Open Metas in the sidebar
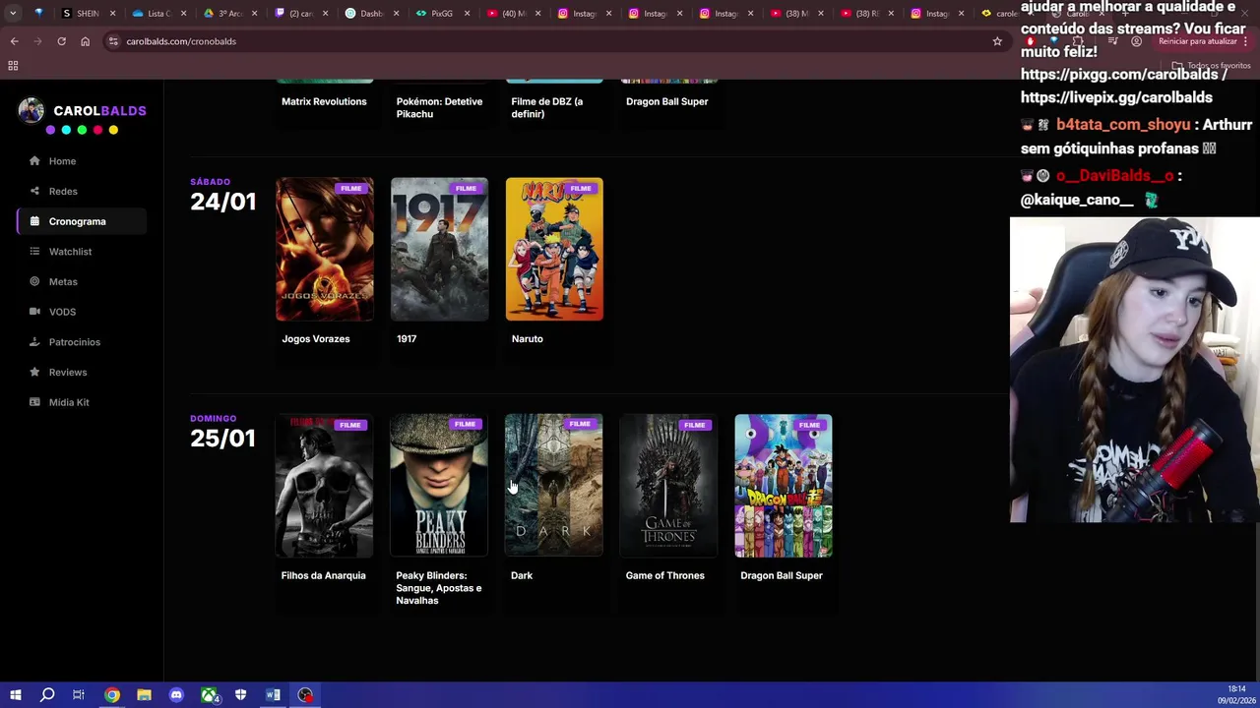The width and height of the screenshot is (1260, 708). [x=81, y=281]
